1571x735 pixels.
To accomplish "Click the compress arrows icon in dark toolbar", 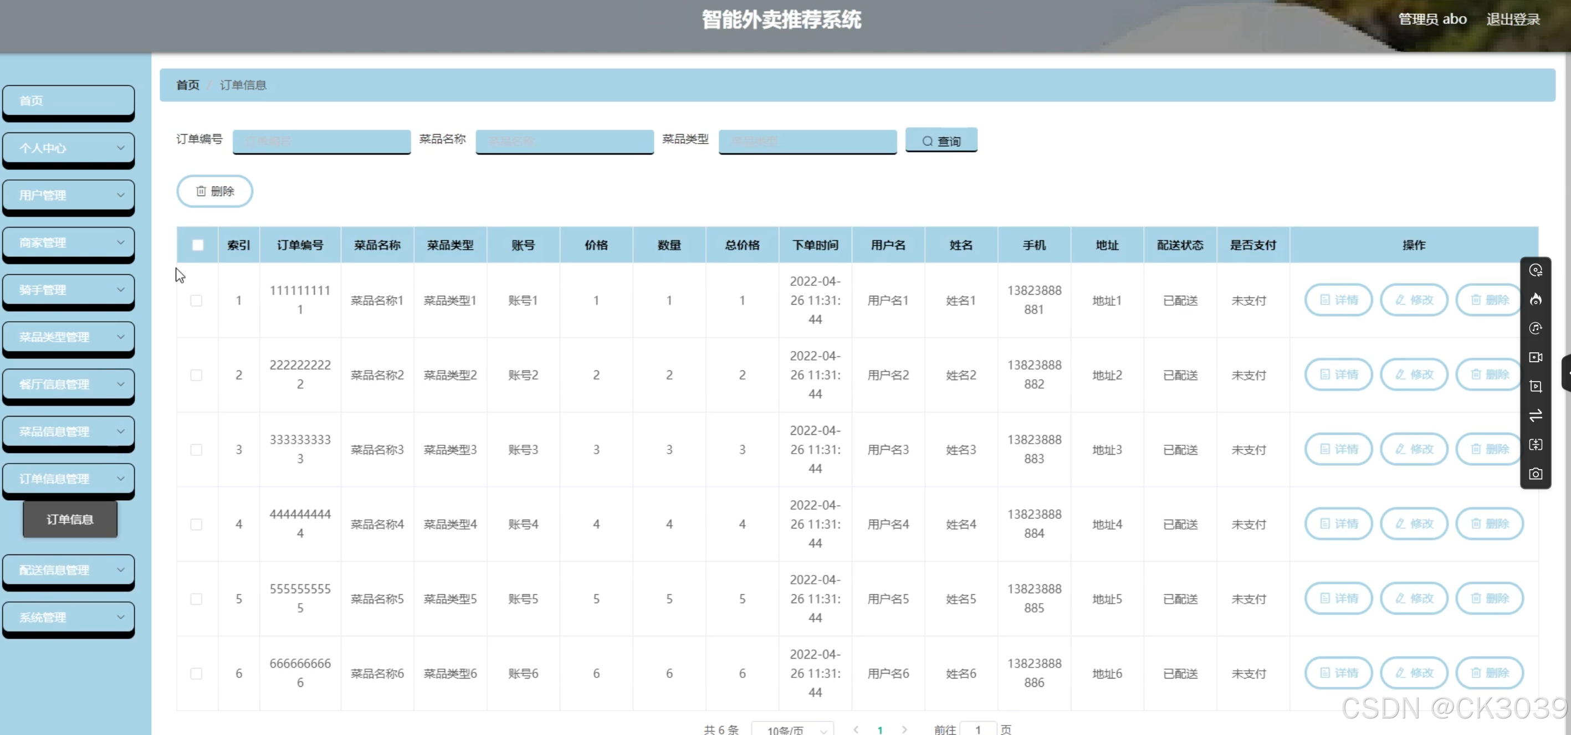I will (1535, 444).
